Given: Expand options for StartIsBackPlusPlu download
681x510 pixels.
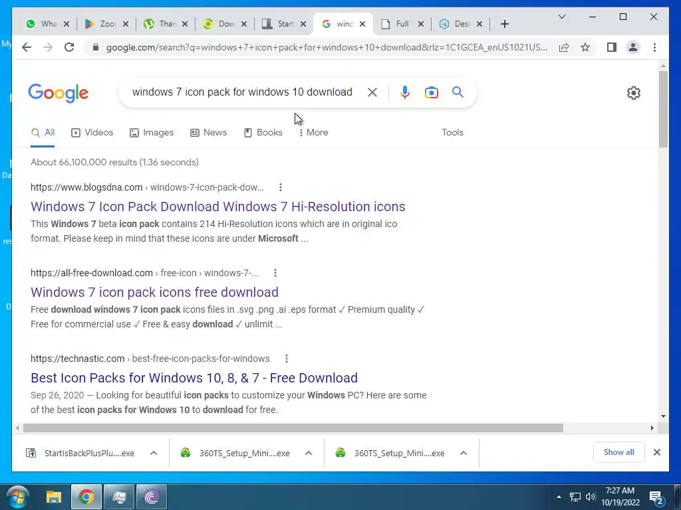Looking at the screenshot, I should 154,453.
